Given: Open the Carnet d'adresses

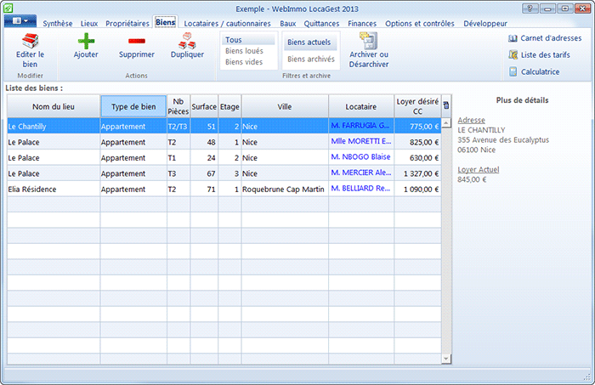Looking at the screenshot, I should pyautogui.click(x=545, y=38).
